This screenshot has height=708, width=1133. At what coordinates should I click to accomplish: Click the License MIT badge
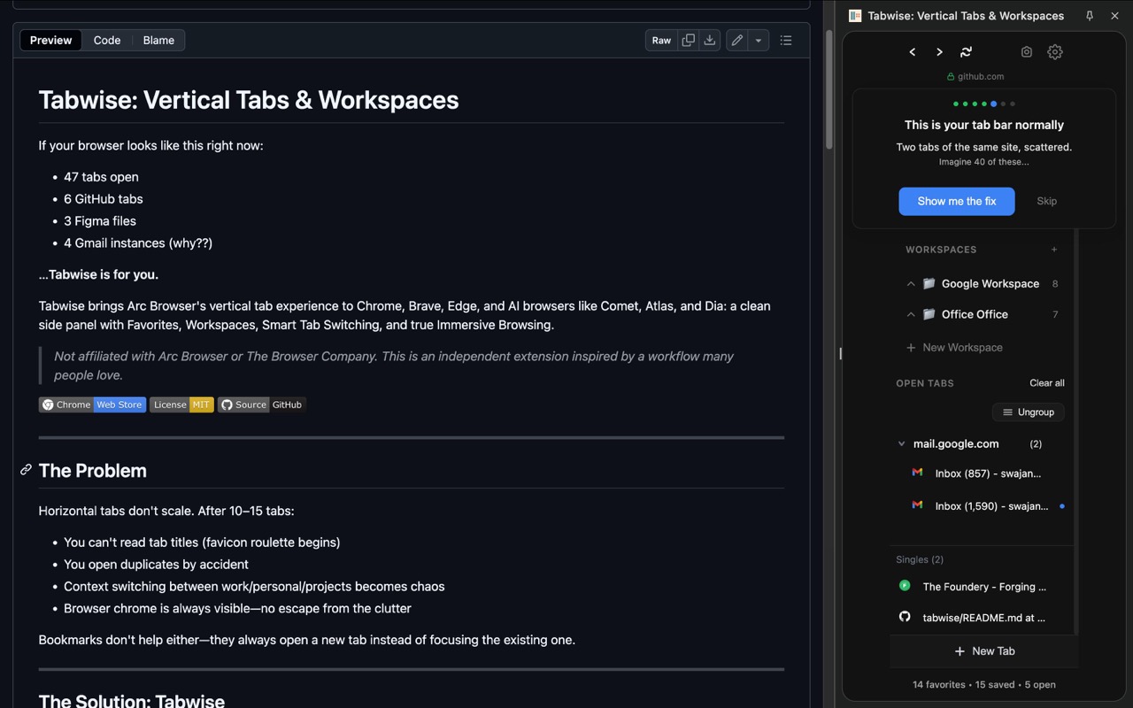(x=181, y=404)
